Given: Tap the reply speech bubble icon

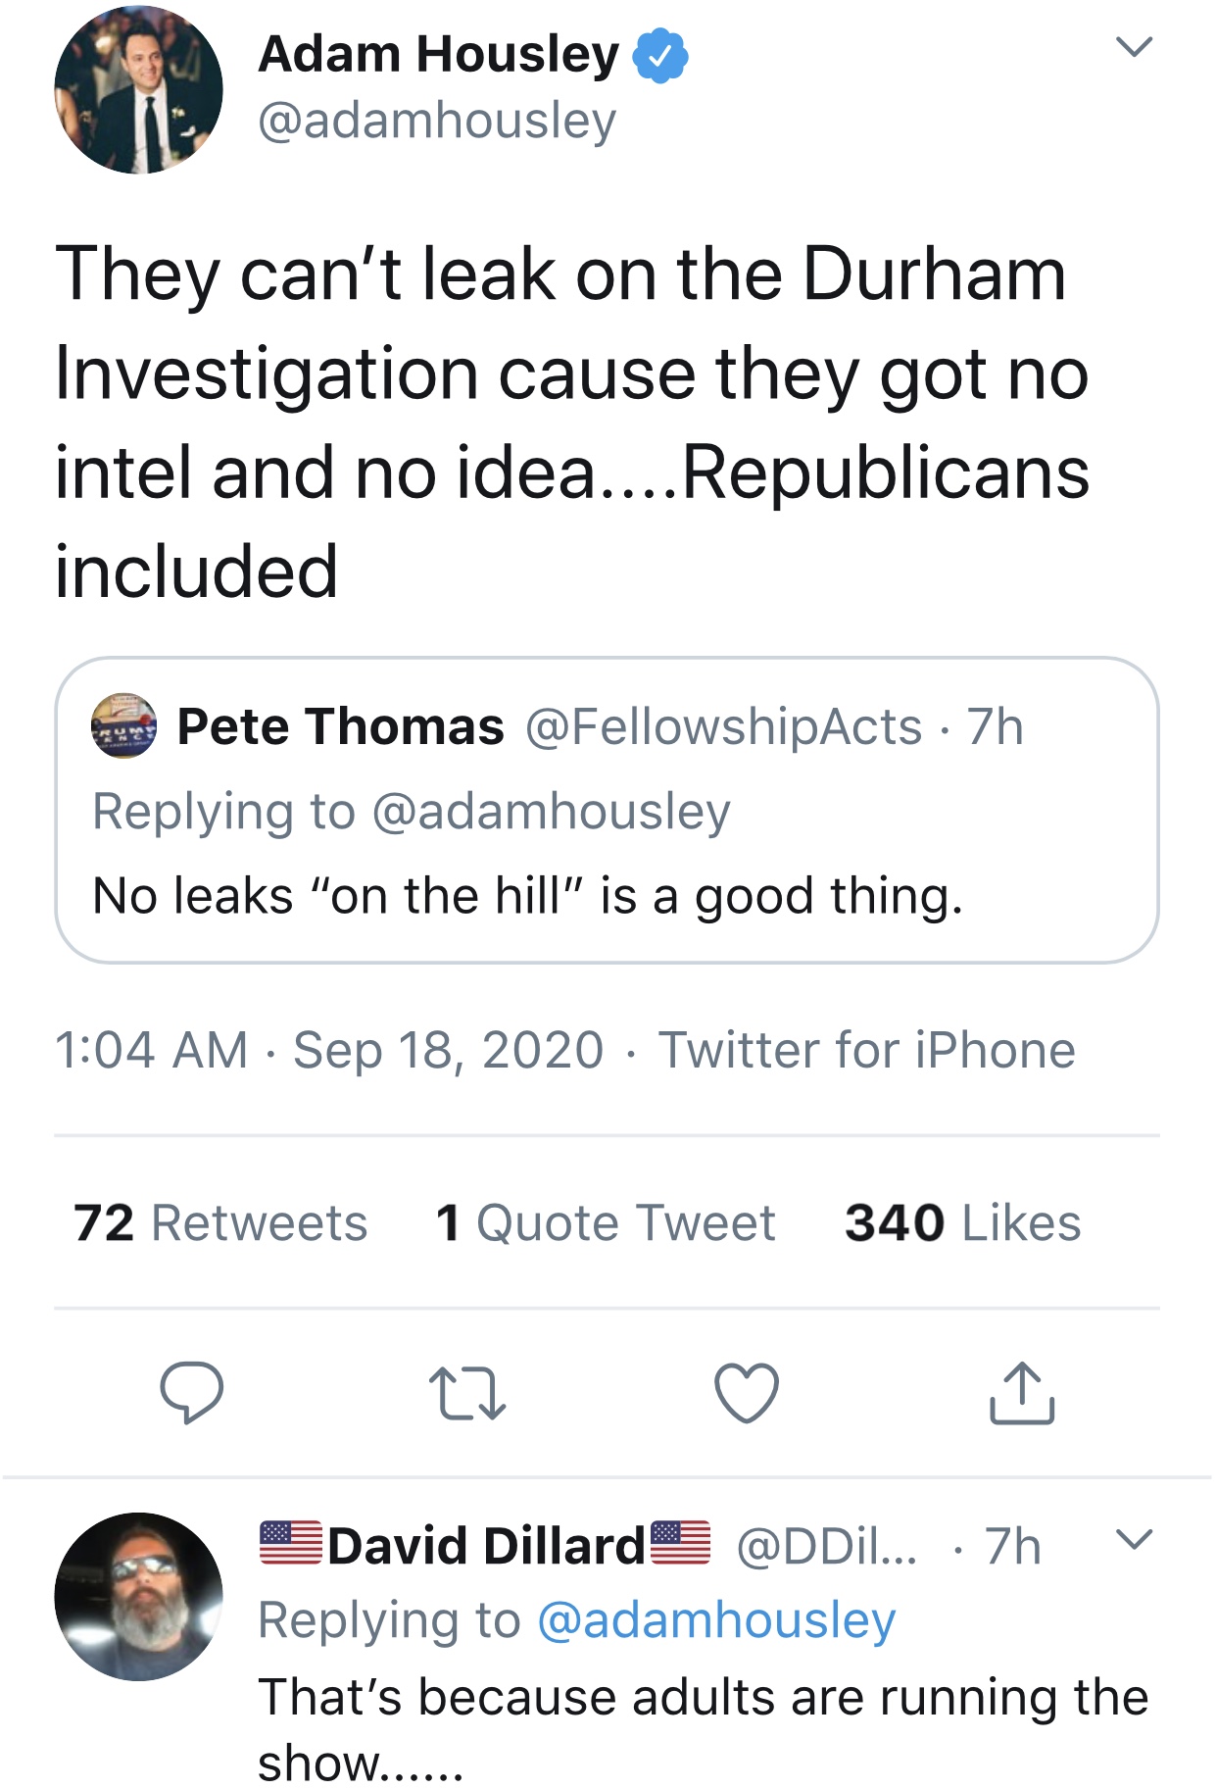Looking at the screenshot, I should click(192, 1392).
